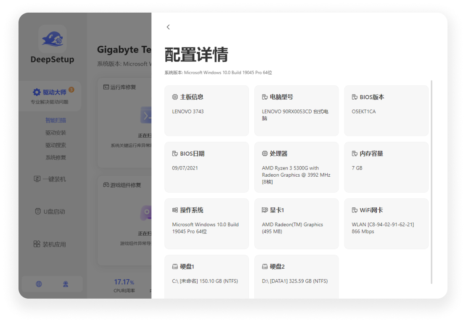466x323 pixels.
Task: Open the U盘启动 section
Action: tap(50, 212)
